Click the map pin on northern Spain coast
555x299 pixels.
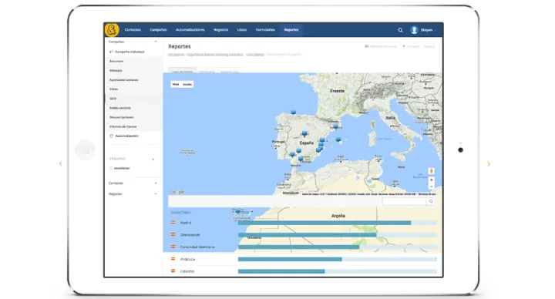pos(294,113)
